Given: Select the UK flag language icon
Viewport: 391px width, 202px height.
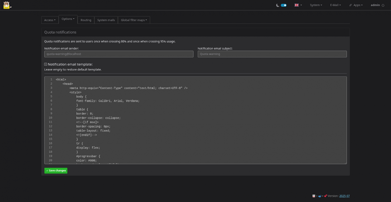Looking at the screenshot, I should (x=297, y=5).
